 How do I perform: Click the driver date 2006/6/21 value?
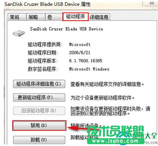click(x=79, y=52)
